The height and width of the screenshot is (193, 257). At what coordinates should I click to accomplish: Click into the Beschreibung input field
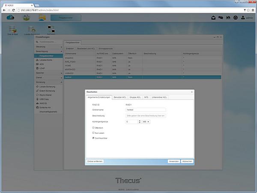coord(146,116)
